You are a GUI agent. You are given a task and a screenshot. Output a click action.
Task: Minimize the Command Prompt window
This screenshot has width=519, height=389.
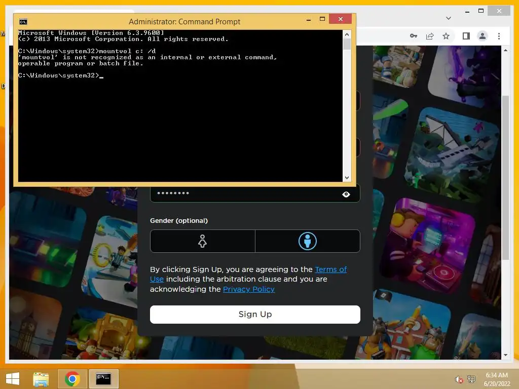(x=309, y=20)
